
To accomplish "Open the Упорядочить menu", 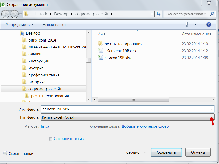I will 18,24.
